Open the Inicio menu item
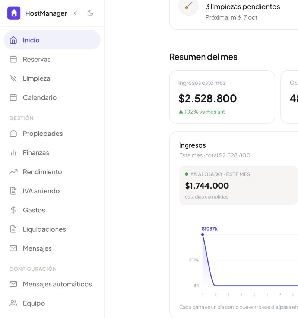This screenshot has width=298, height=318. (52, 40)
